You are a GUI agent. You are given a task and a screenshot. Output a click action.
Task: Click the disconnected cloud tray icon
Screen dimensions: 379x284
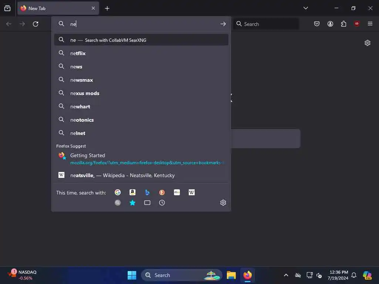[x=298, y=275]
